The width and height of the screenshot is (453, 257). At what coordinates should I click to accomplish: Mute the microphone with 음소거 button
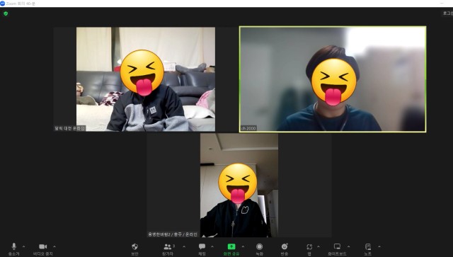click(x=13, y=249)
